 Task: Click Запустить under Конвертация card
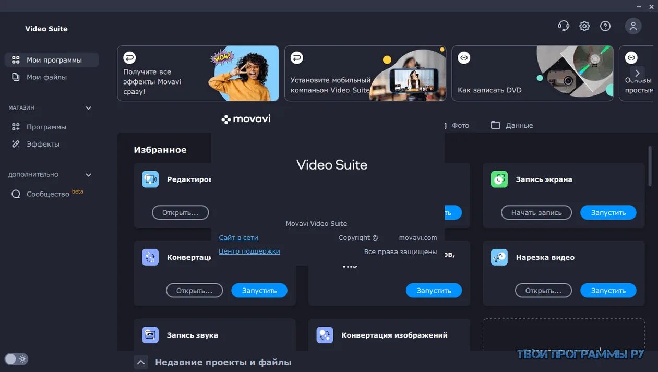(259, 290)
